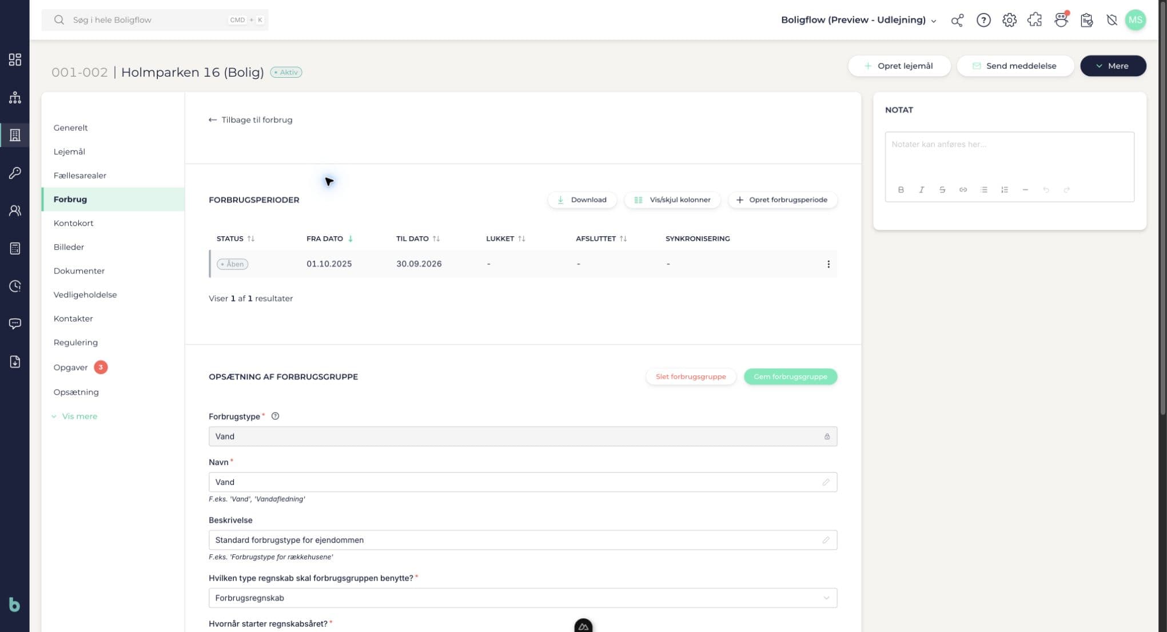Focus the search Boligflow field

point(155,20)
